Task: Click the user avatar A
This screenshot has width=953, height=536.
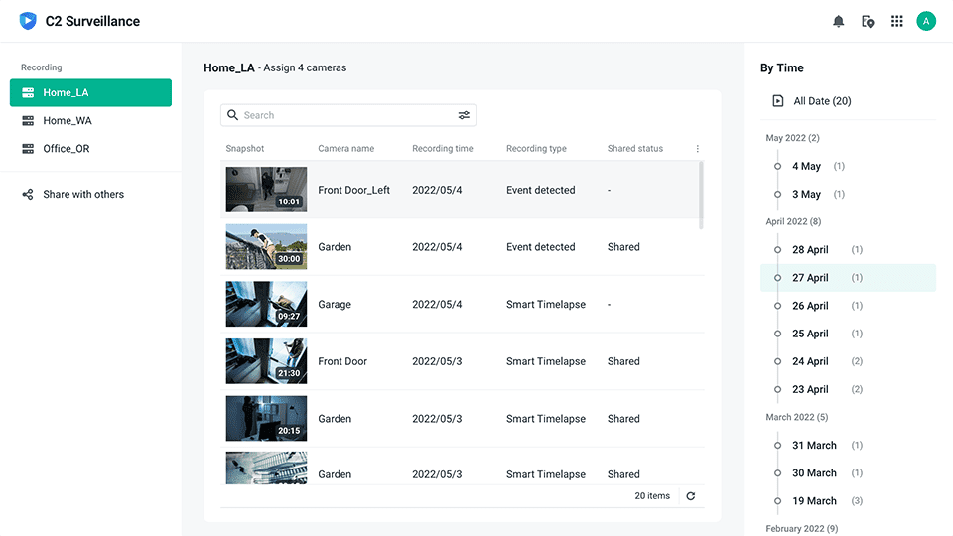Action: click(x=926, y=21)
